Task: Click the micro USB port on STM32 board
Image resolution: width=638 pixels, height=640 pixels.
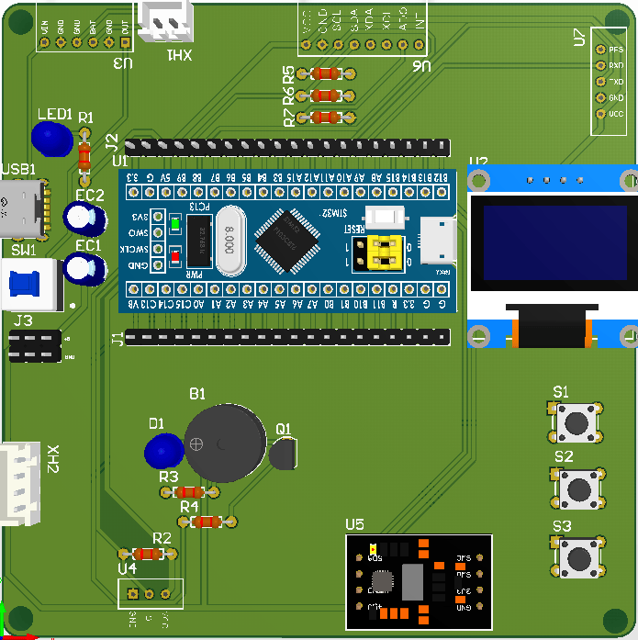Action: click(x=439, y=241)
